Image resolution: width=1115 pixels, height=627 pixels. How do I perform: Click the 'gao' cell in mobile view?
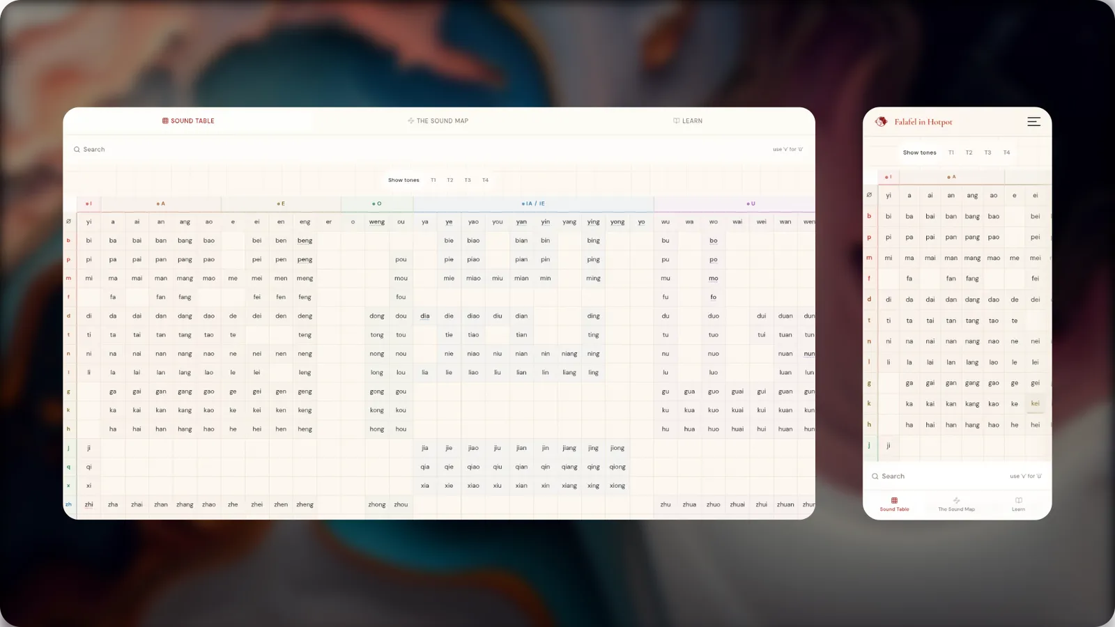pyautogui.click(x=994, y=383)
